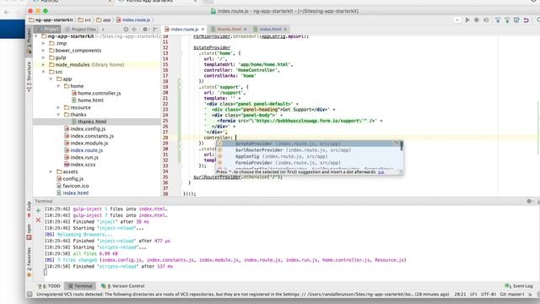Open index.constants.js in project tree
The height and width of the screenshot is (304, 540).
(x=89, y=136)
